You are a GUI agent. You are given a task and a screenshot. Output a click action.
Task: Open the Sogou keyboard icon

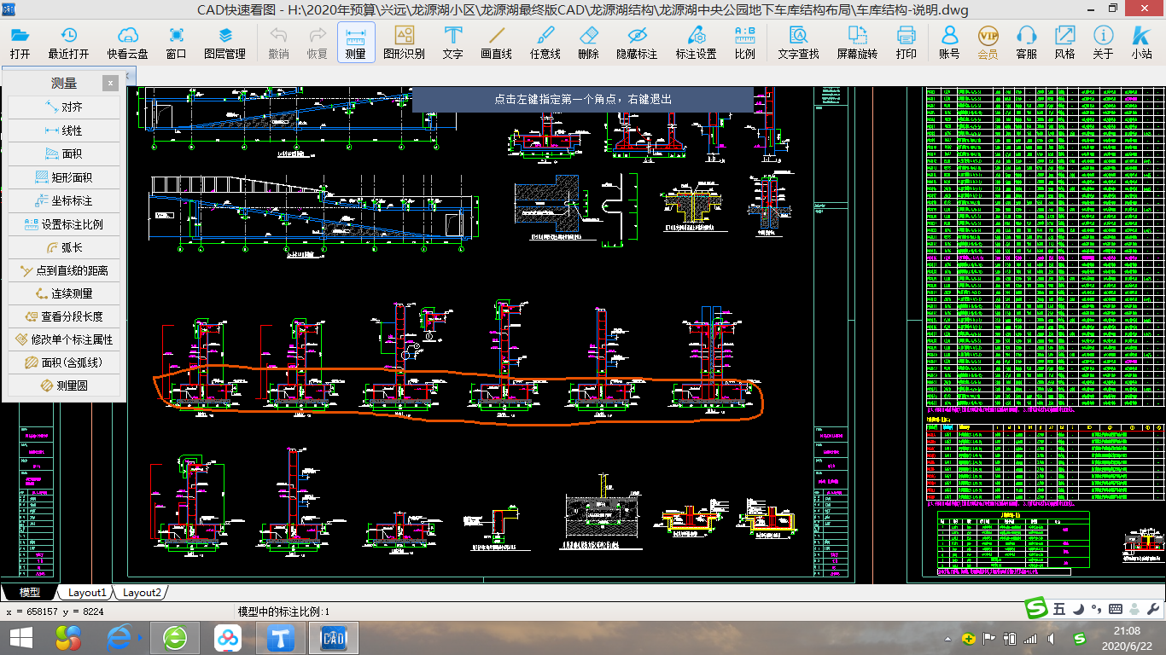click(x=1115, y=609)
